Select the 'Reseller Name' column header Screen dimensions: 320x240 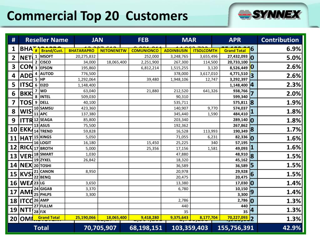(47, 40)
